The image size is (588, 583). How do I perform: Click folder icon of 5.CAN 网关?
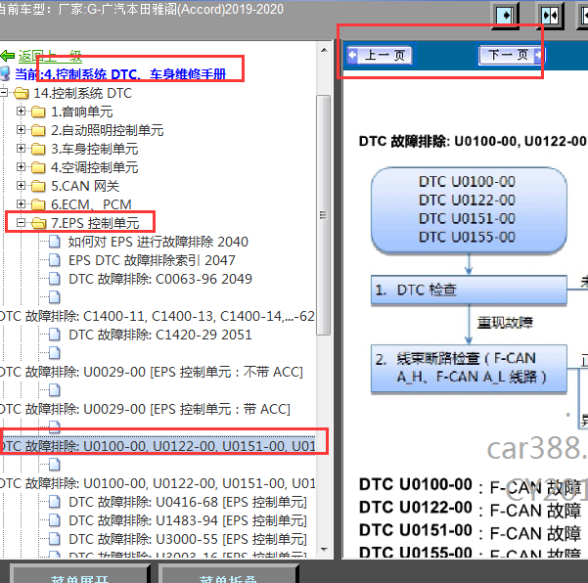(38, 186)
